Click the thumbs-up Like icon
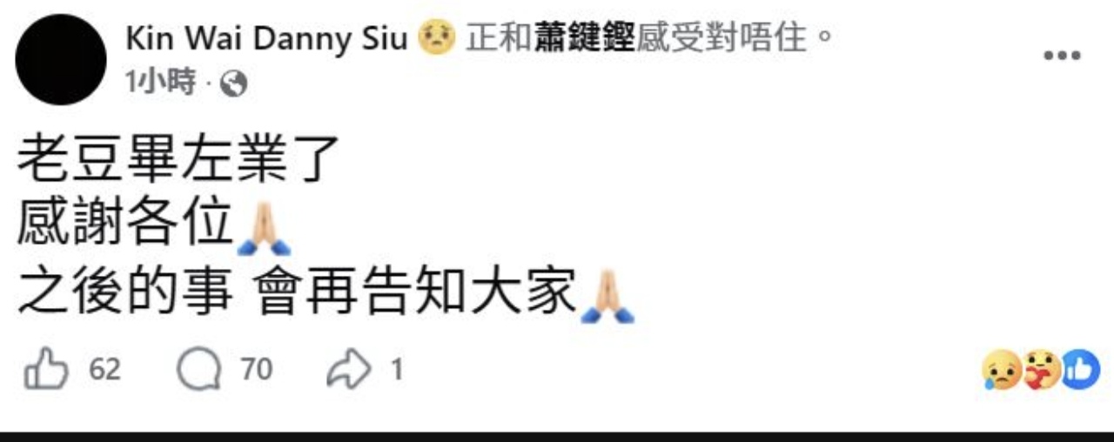This screenshot has height=442, width=1114. (46, 371)
